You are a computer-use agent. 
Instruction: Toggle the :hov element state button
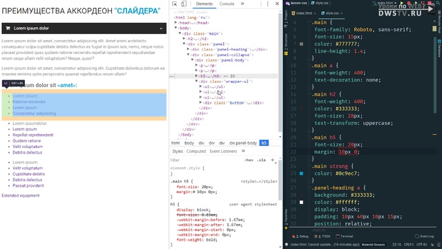pos(249,160)
